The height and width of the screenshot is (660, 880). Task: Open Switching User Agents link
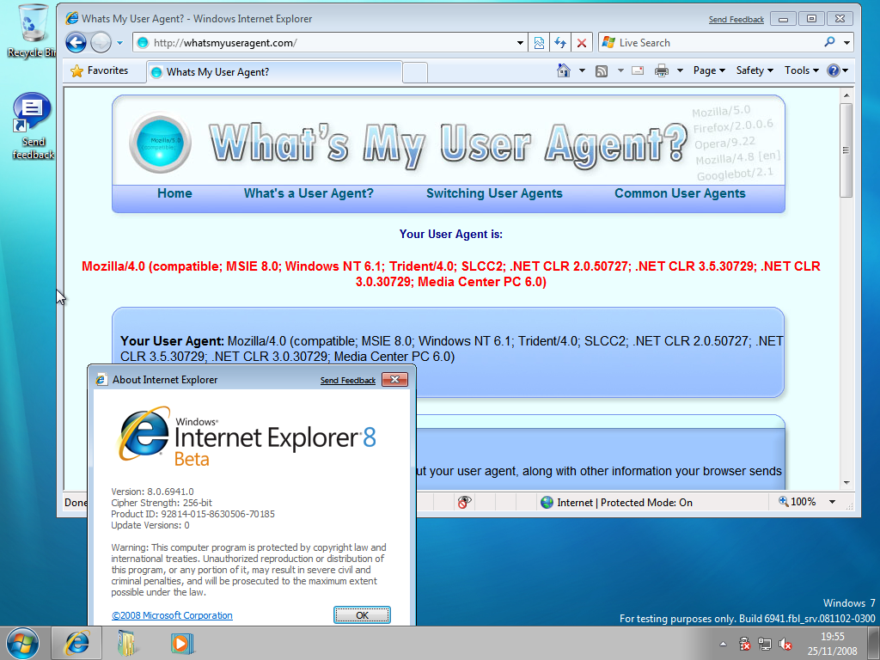(x=494, y=193)
